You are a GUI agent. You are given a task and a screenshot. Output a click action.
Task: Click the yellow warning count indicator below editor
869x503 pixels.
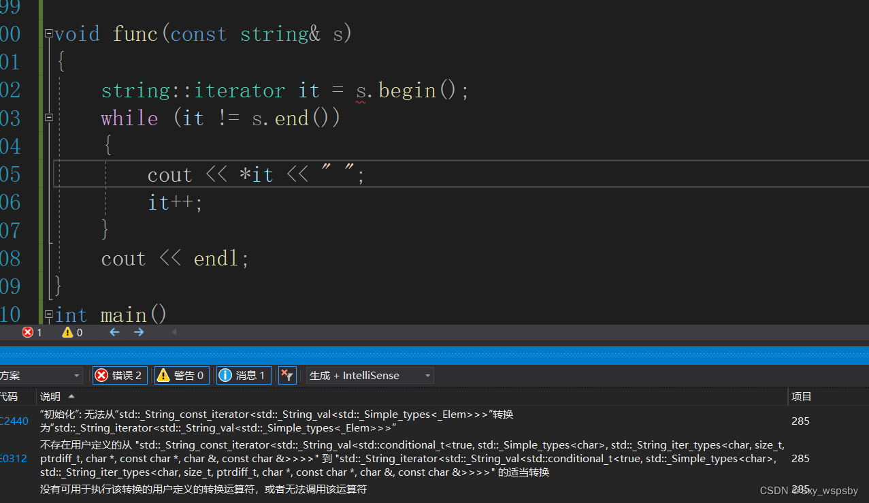72,332
